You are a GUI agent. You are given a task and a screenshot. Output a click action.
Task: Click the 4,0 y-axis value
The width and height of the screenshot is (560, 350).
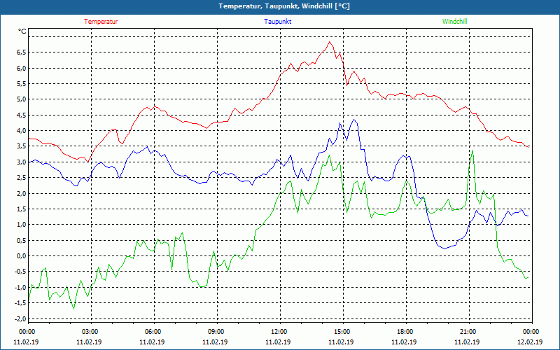22,131
